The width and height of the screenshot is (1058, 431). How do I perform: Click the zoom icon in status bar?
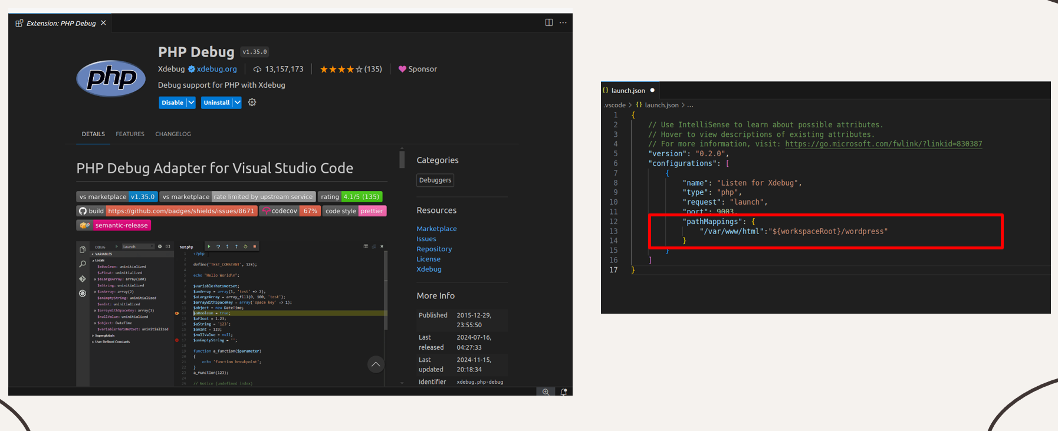[546, 391]
